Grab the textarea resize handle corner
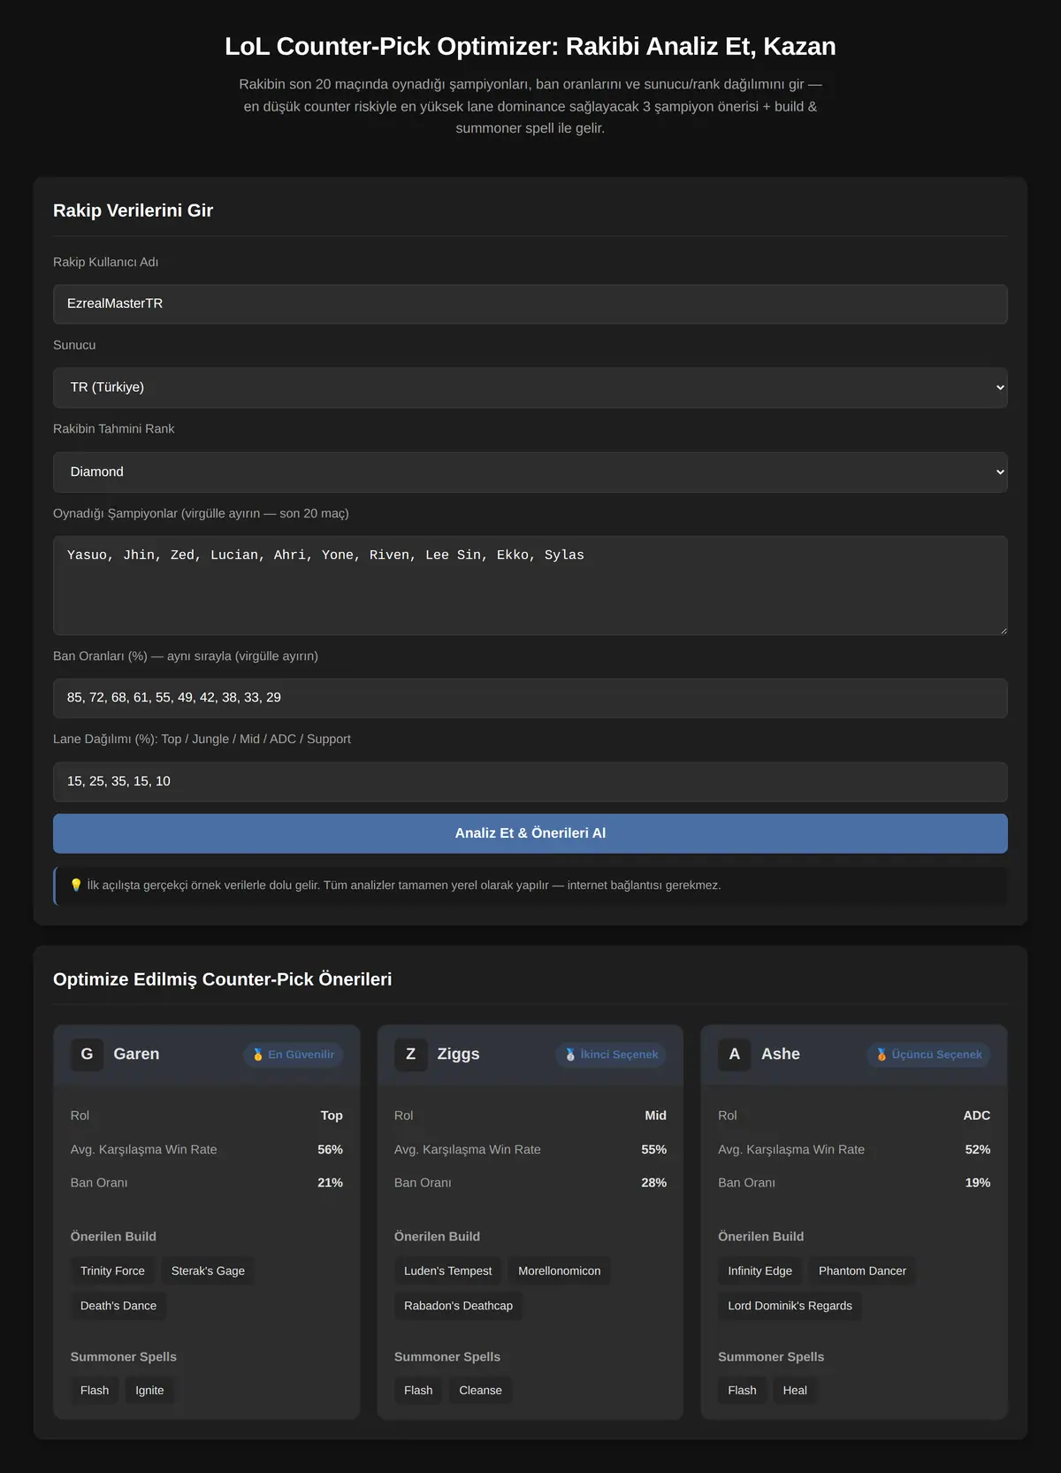 [x=1002, y=629]
